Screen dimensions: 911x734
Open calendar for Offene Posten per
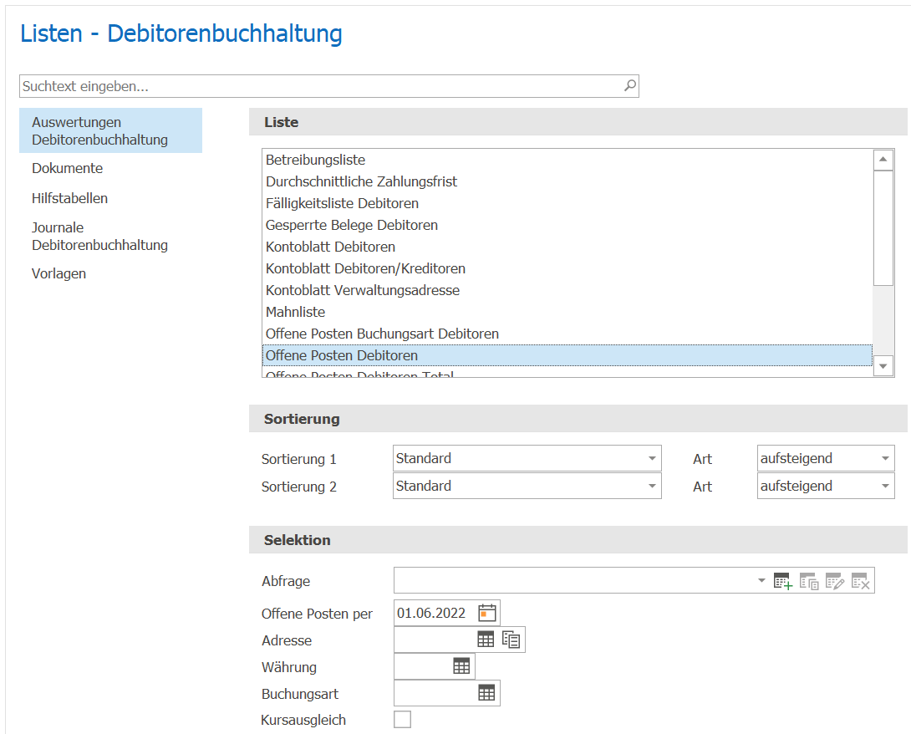pyautogui.click(x=487, y=613)
